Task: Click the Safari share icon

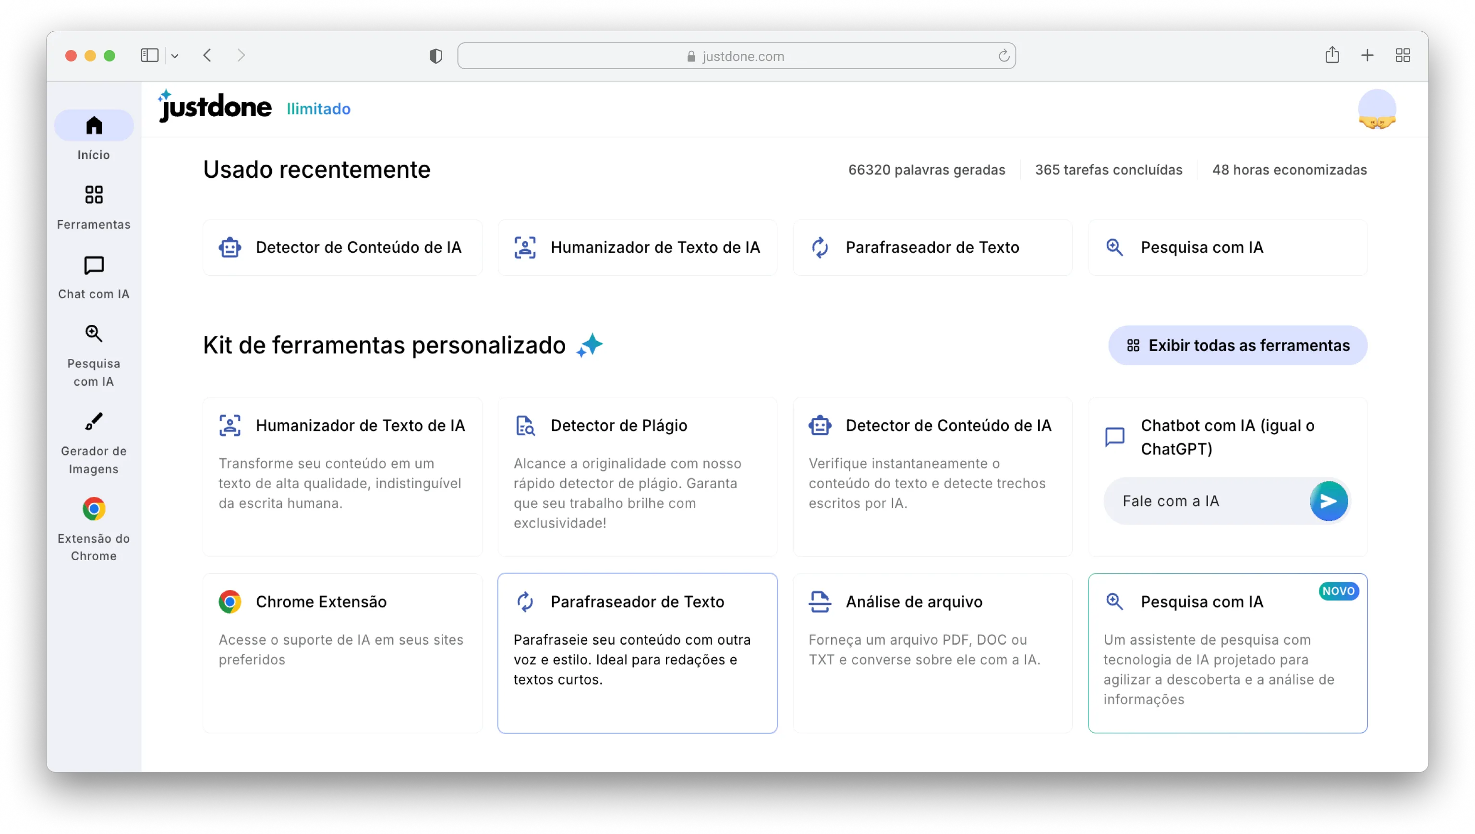Action: 1332,56
